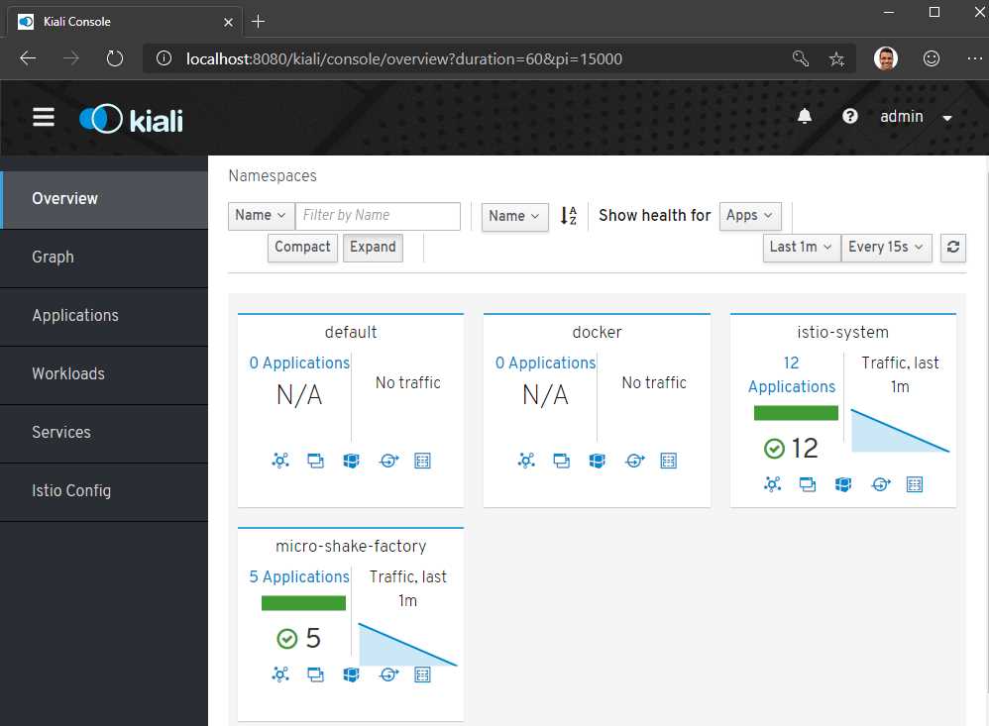
Task: Click the Kiali logo in the header
Action: tap(130, 119)
